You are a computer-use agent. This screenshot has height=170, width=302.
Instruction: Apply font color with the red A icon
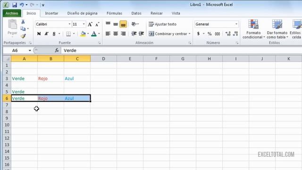[94, 34]
